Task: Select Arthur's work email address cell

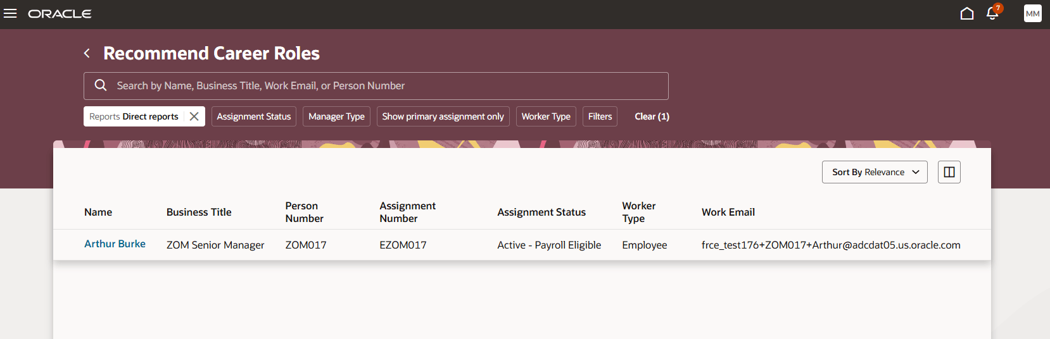Action: (831, 245)
